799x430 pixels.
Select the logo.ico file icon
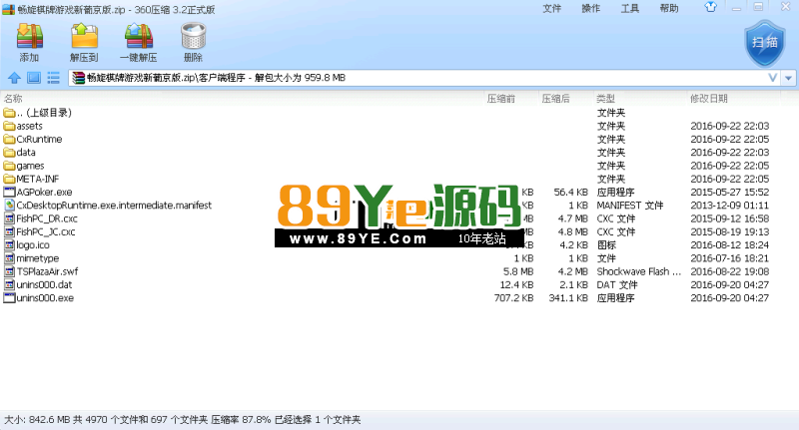9,244
